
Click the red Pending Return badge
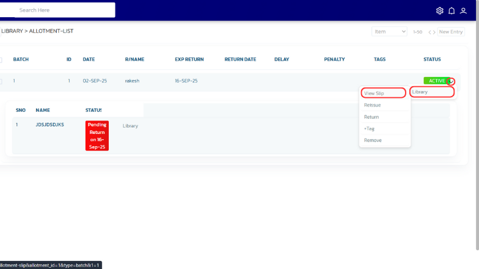(x=97, y=135)
